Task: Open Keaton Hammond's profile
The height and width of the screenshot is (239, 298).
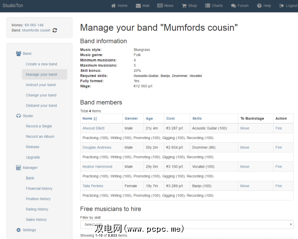Action: click(x=97, y=167)
